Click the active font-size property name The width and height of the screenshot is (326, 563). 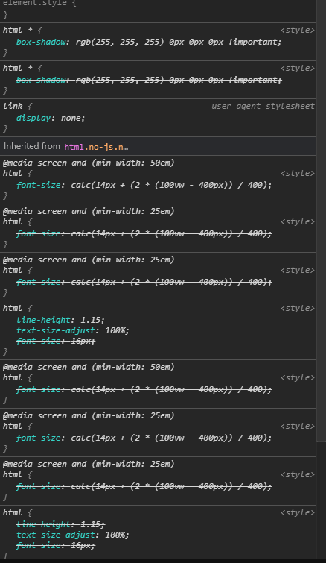pyautogui.click(x=38, y=185)
